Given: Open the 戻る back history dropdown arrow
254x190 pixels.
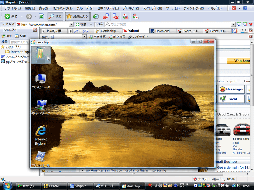Looking at the screenshot, I should [x=22, y=16].
